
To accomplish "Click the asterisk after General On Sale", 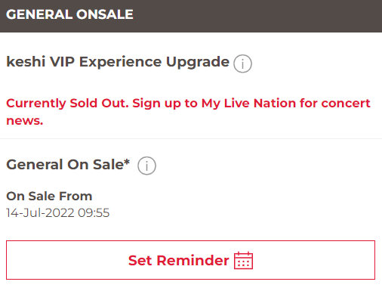I will coord(127,162).
